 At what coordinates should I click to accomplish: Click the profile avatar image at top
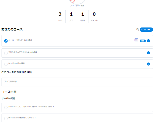(77, 2)
